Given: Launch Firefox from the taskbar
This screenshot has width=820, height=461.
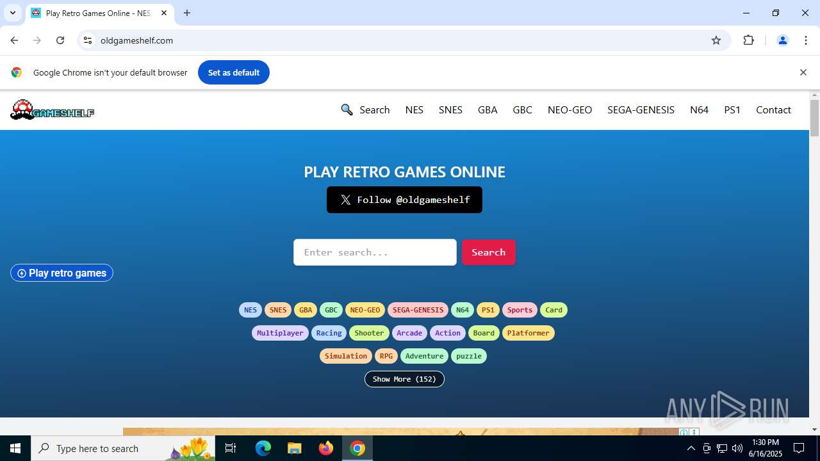Looking at the screenshot, I should point(326,448).
